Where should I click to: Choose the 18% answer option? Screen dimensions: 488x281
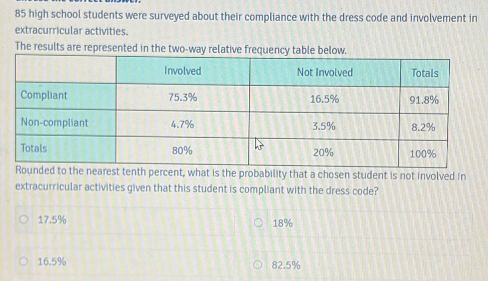tap(258, 224)
